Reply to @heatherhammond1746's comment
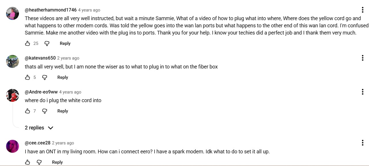369x166 pixels. 65,43
